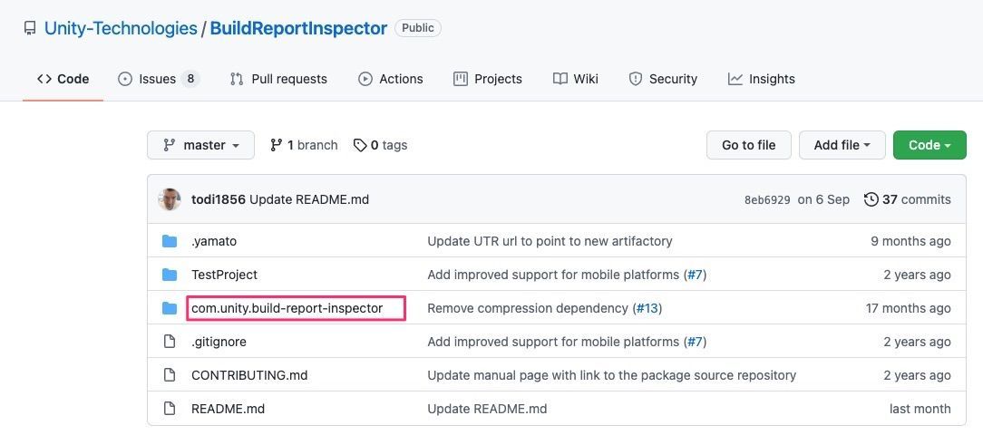Open the #7 link in the .gitignore row
Viewport: 983px width, 435px height.
pos(694,343)
